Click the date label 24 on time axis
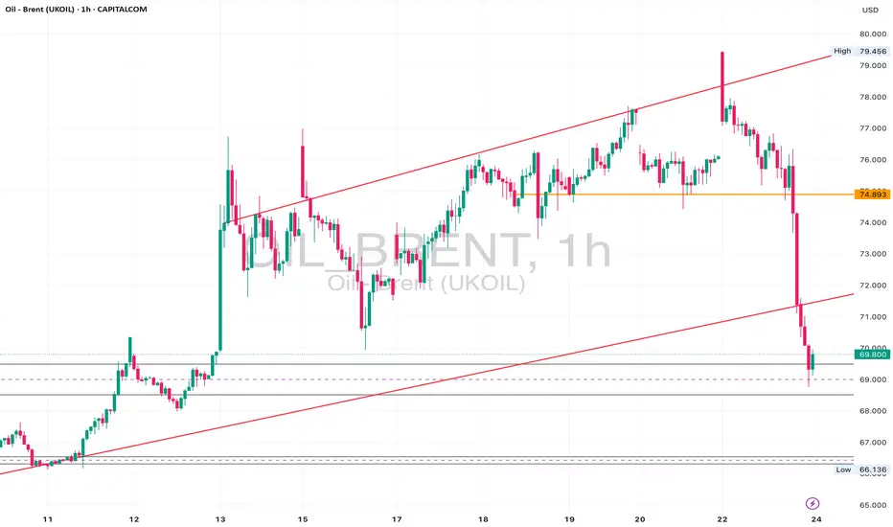Screen dimensions: 893x527 point(816,519)
